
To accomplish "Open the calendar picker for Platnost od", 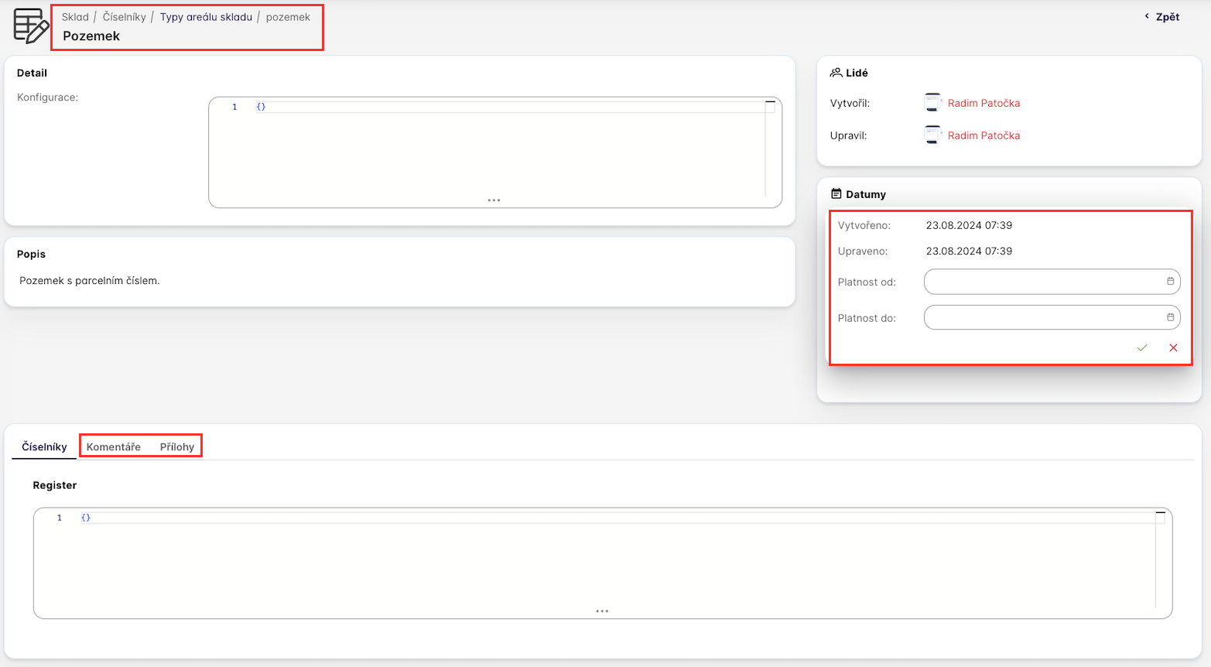I will 1170,282.
